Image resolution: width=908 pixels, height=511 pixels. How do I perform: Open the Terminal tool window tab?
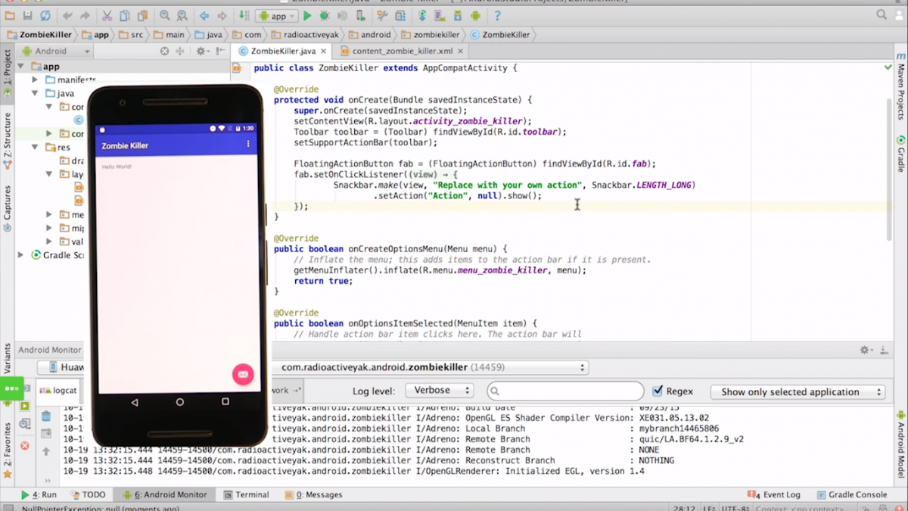point(245,494)
